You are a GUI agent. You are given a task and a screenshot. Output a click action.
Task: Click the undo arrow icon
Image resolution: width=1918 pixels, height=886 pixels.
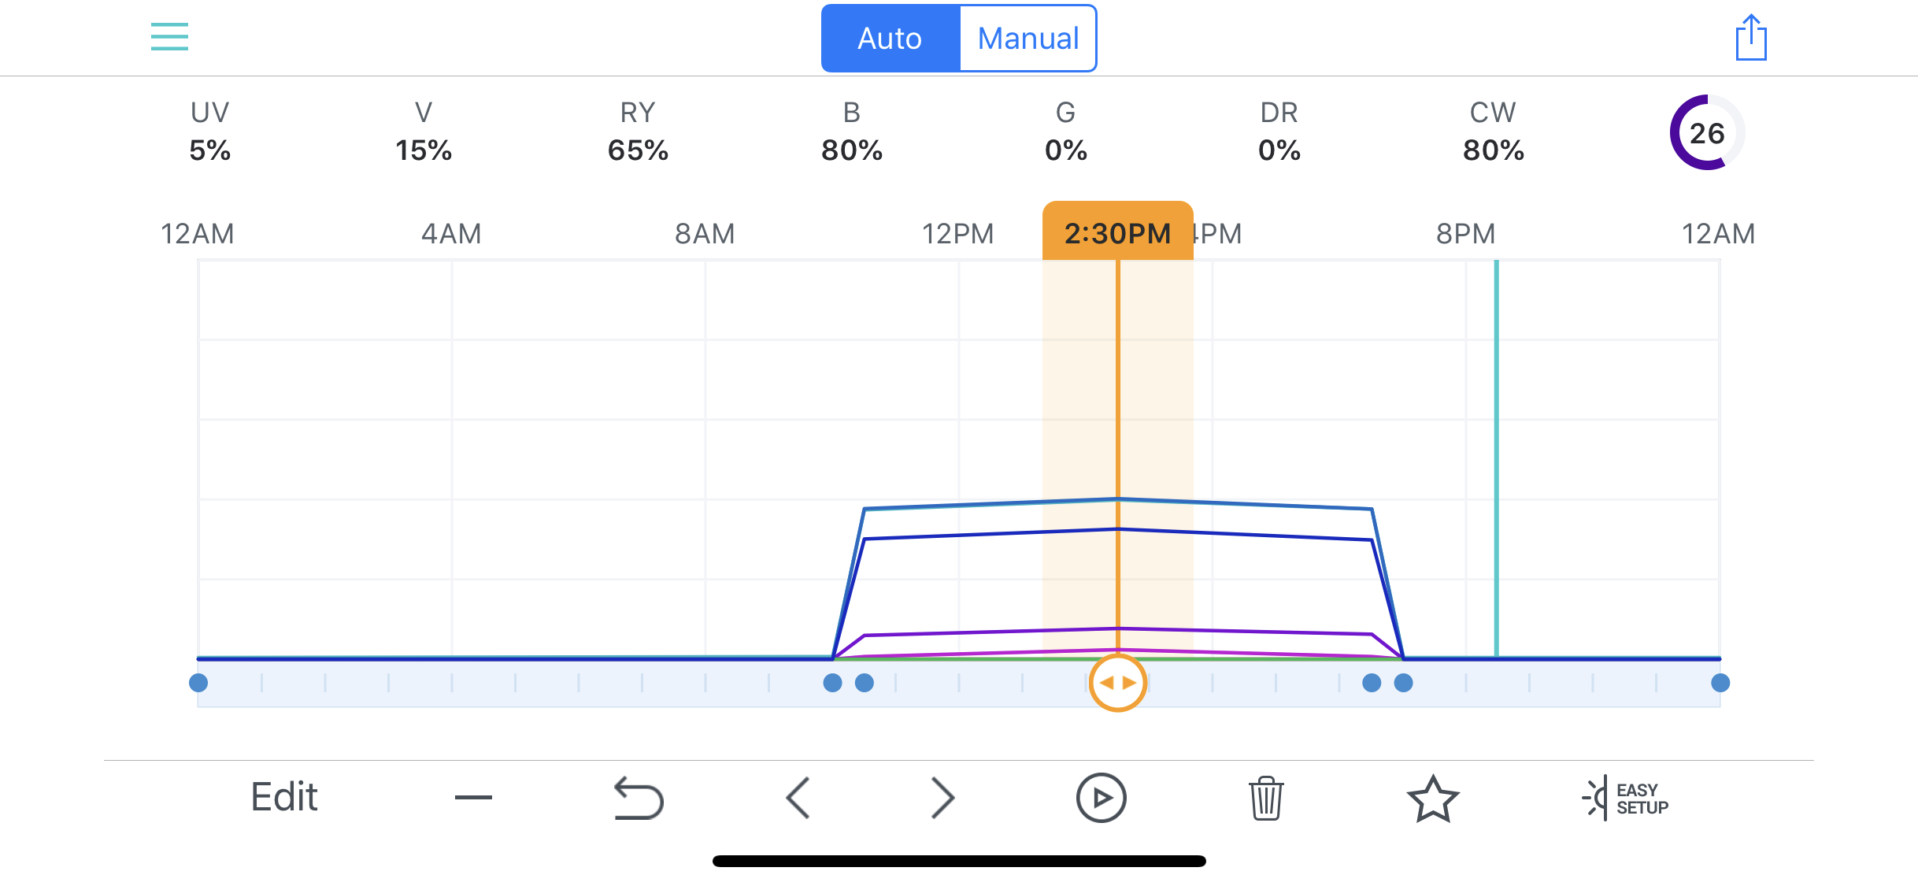[x=639, y=798]
